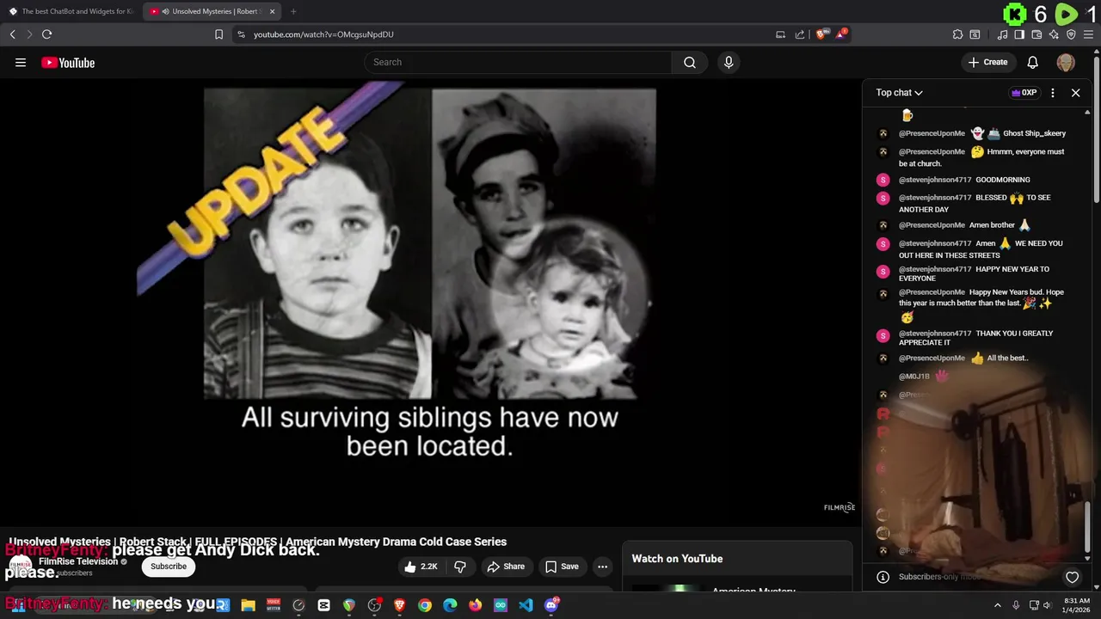Click the browser address bar URL
This screenshot has width=1101, height=619.
point(323,34)
